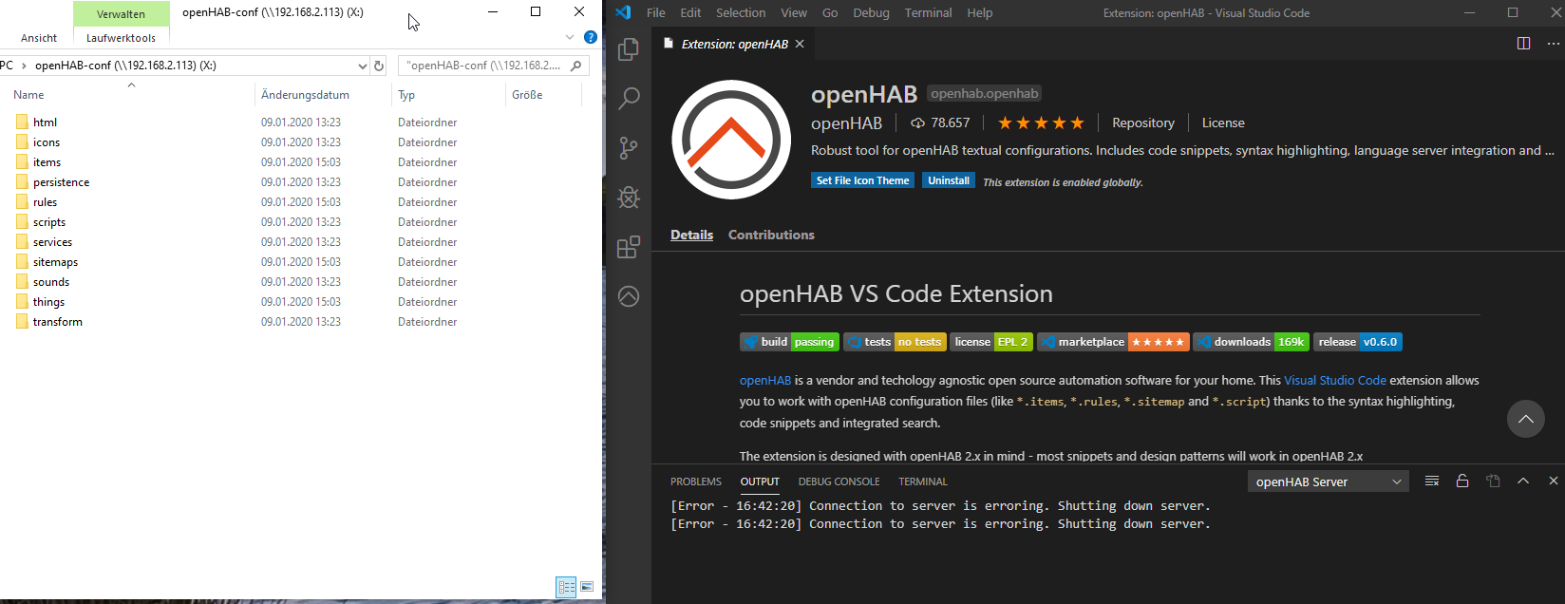
Task: Click the scroll-to-top round button
Action: coord(1526,419)
